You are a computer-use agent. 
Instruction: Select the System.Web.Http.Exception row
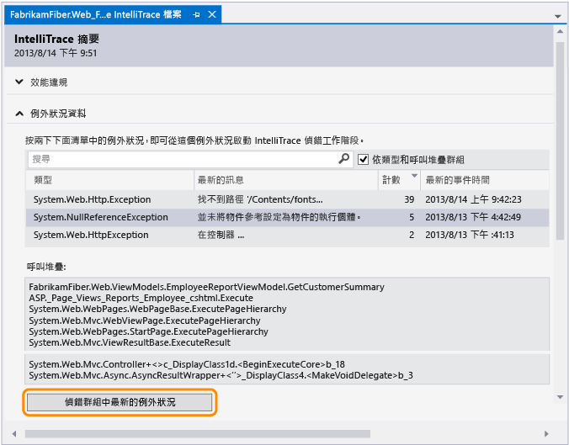point(287,199)
